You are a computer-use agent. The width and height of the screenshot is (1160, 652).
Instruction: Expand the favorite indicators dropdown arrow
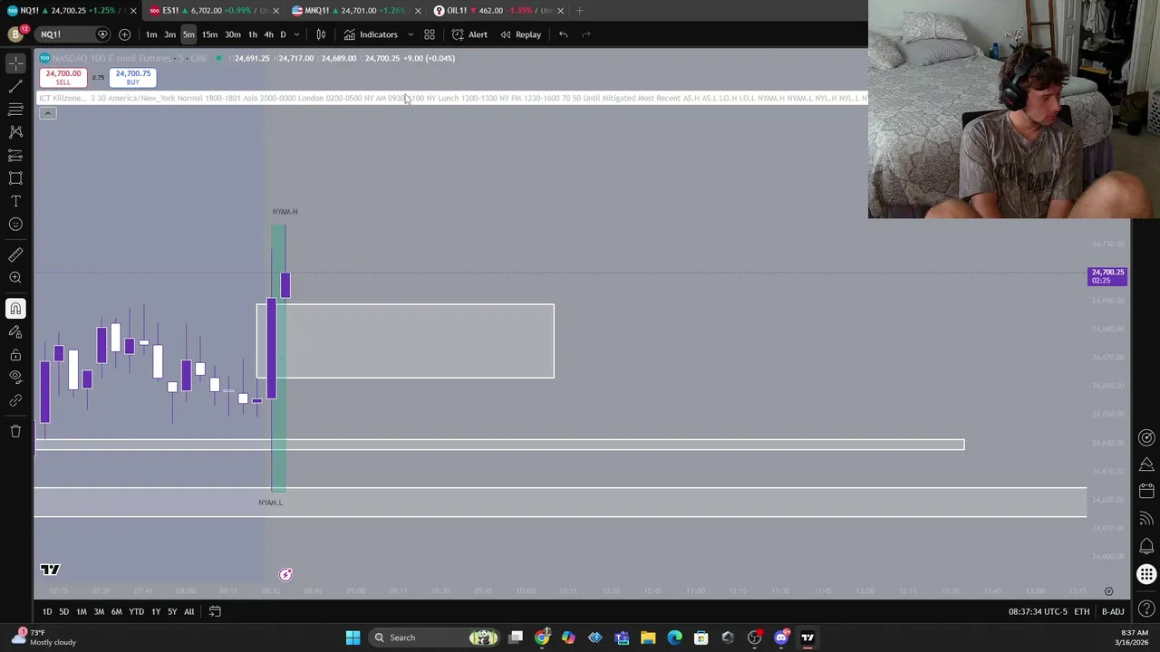tap(410, 34)
